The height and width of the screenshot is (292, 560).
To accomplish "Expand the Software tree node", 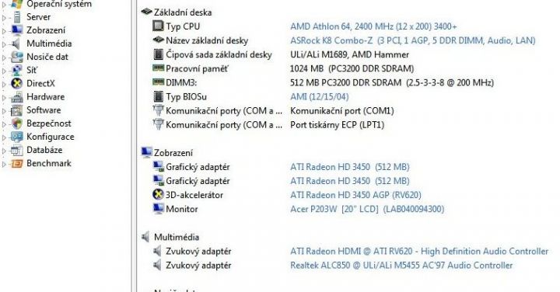I will [x=5, y=110].
